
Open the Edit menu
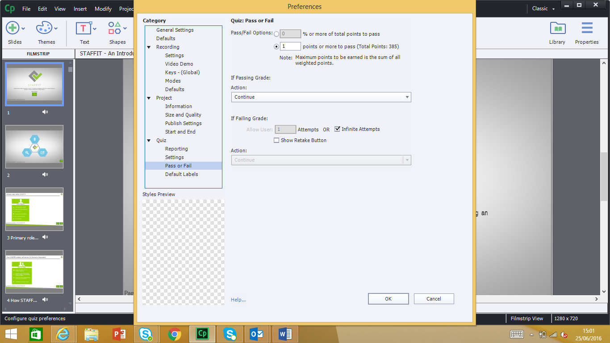pos(42,8)
